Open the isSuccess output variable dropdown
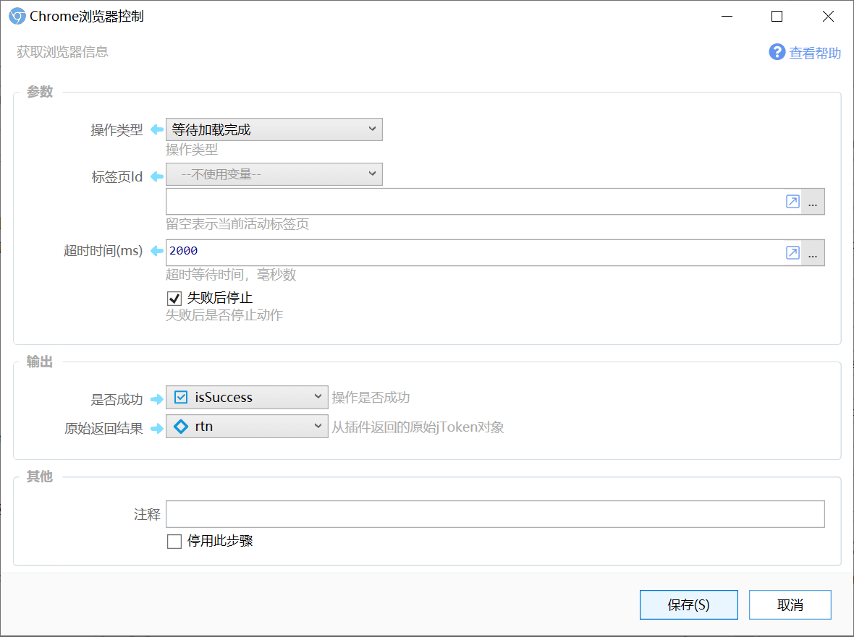Screen dimensions: 854x637 [x=247, y=398]
